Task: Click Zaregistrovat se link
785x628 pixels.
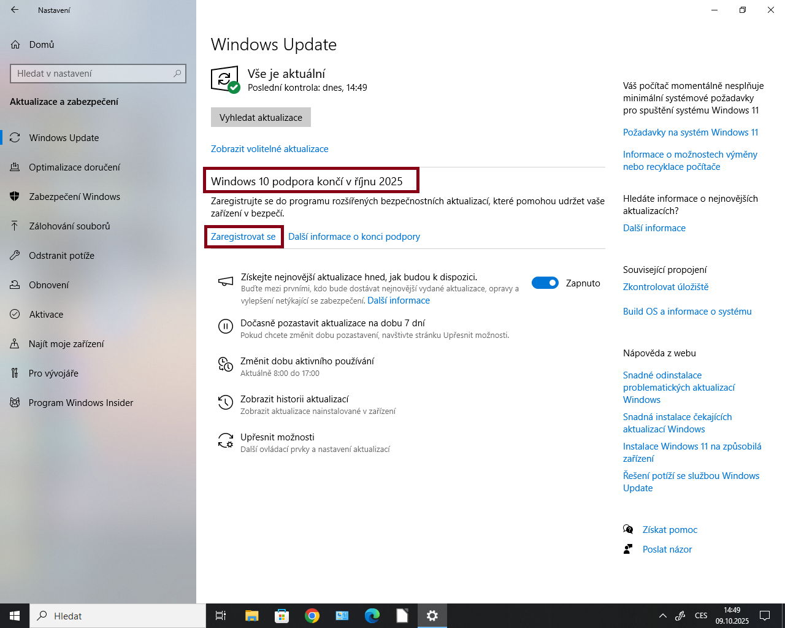Action: click(x=243, y=237)
